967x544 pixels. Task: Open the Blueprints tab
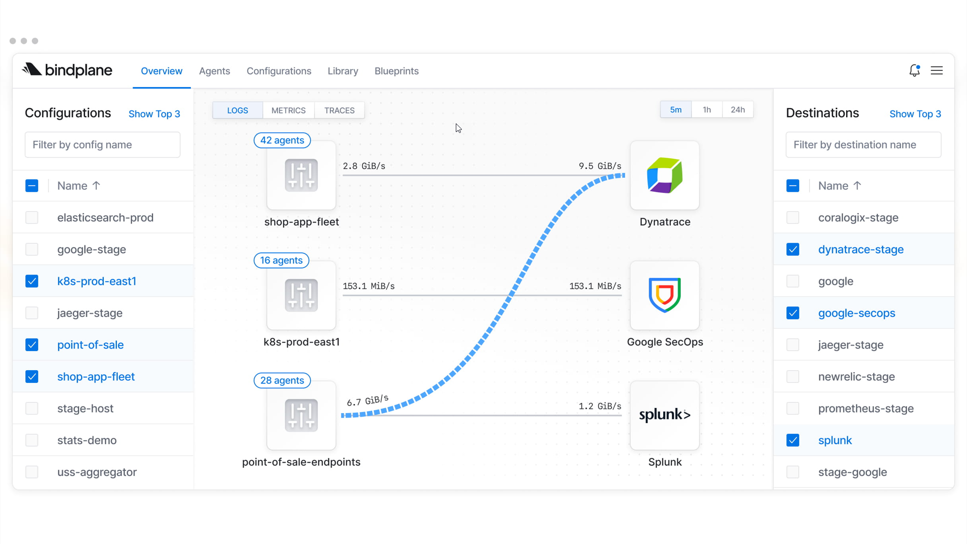pyautogui.click(x=396, y=71)
